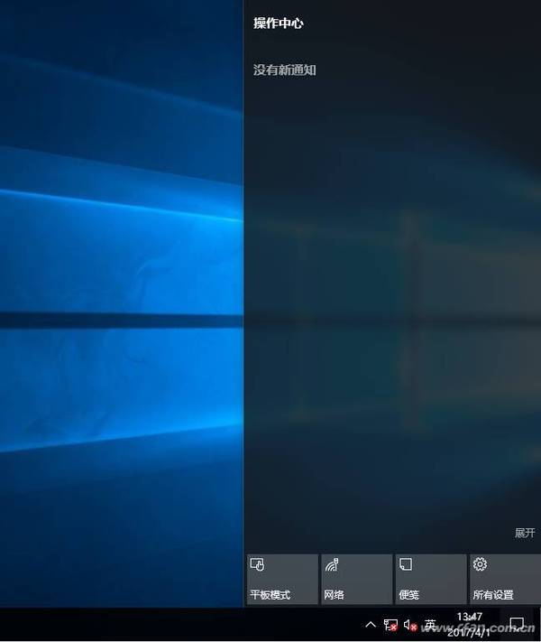Viewport: 541px width, 642px height.
Task: Click the muted speaker volume tray icon
Action: [x=410, y=625]
